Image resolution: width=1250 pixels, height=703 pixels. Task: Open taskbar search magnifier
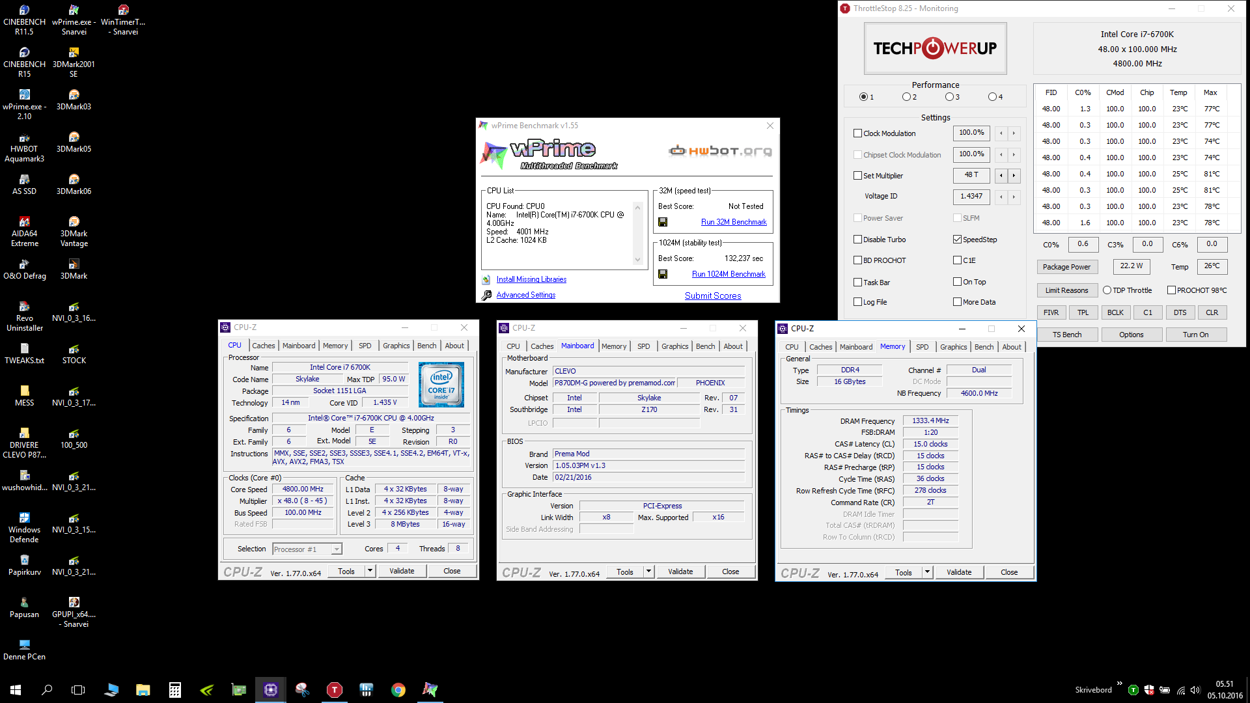coord(47,689)
